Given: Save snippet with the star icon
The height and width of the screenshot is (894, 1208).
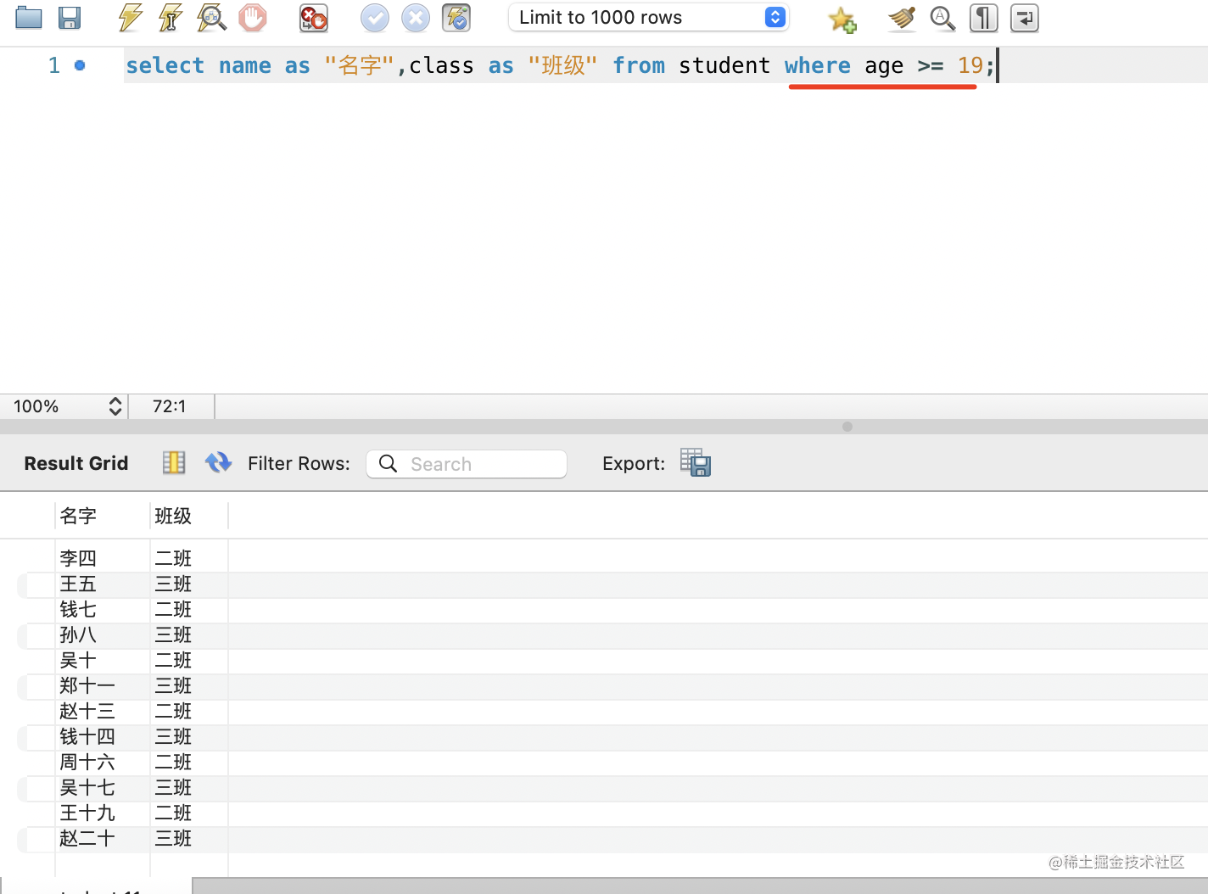Looking at the screenshot, I should coord(842,19).
